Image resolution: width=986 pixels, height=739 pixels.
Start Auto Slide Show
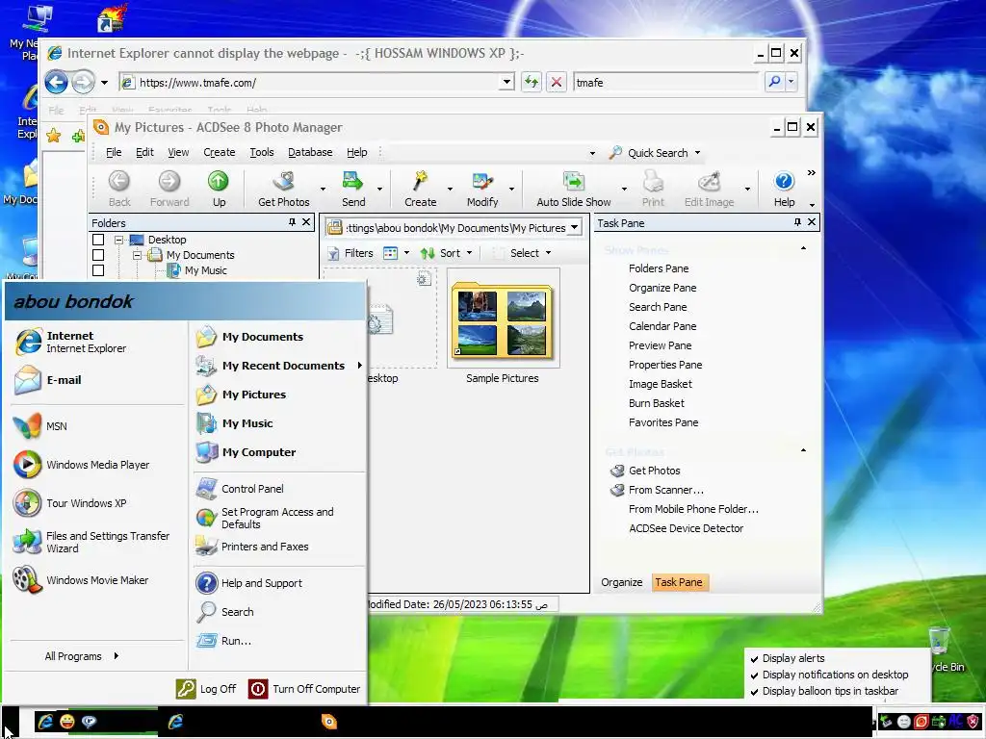coord(574,189)
